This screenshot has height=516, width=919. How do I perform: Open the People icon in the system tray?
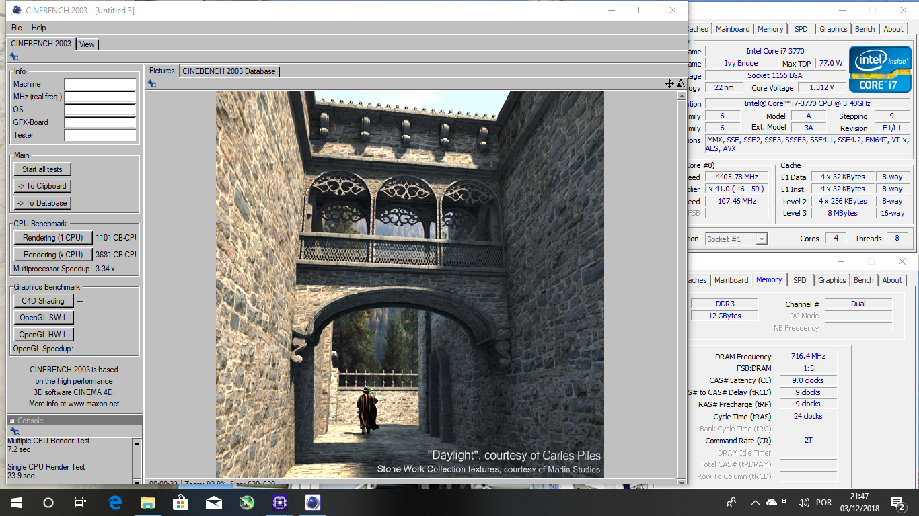tap(731, 502)
